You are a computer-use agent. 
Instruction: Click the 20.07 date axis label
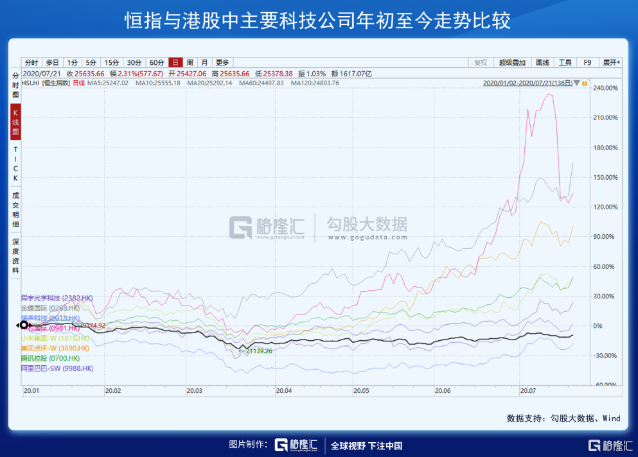tap(527, 391)
